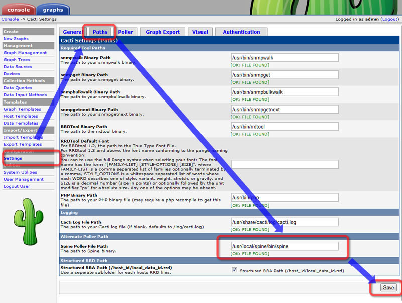Click OK: FILE FOUND under rrdtool path

[250, 134]
